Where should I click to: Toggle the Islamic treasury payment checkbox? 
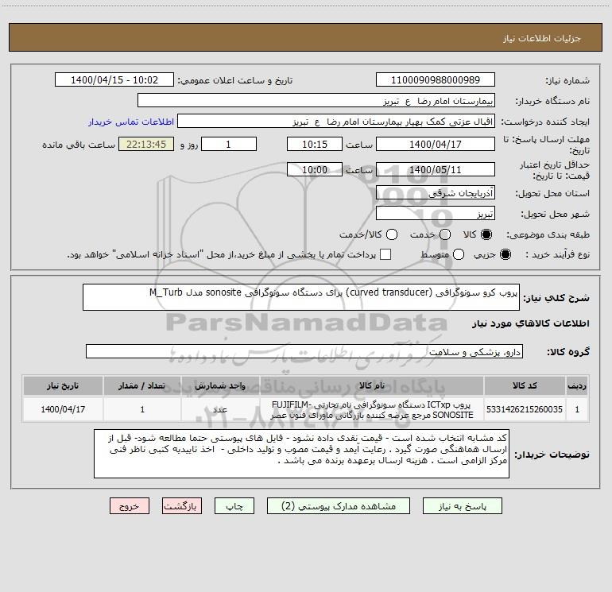pyautogui.click(x=385, y=254)
